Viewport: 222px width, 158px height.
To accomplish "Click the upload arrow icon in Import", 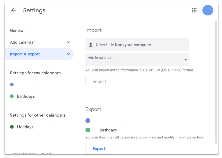I will coord(91,45).
